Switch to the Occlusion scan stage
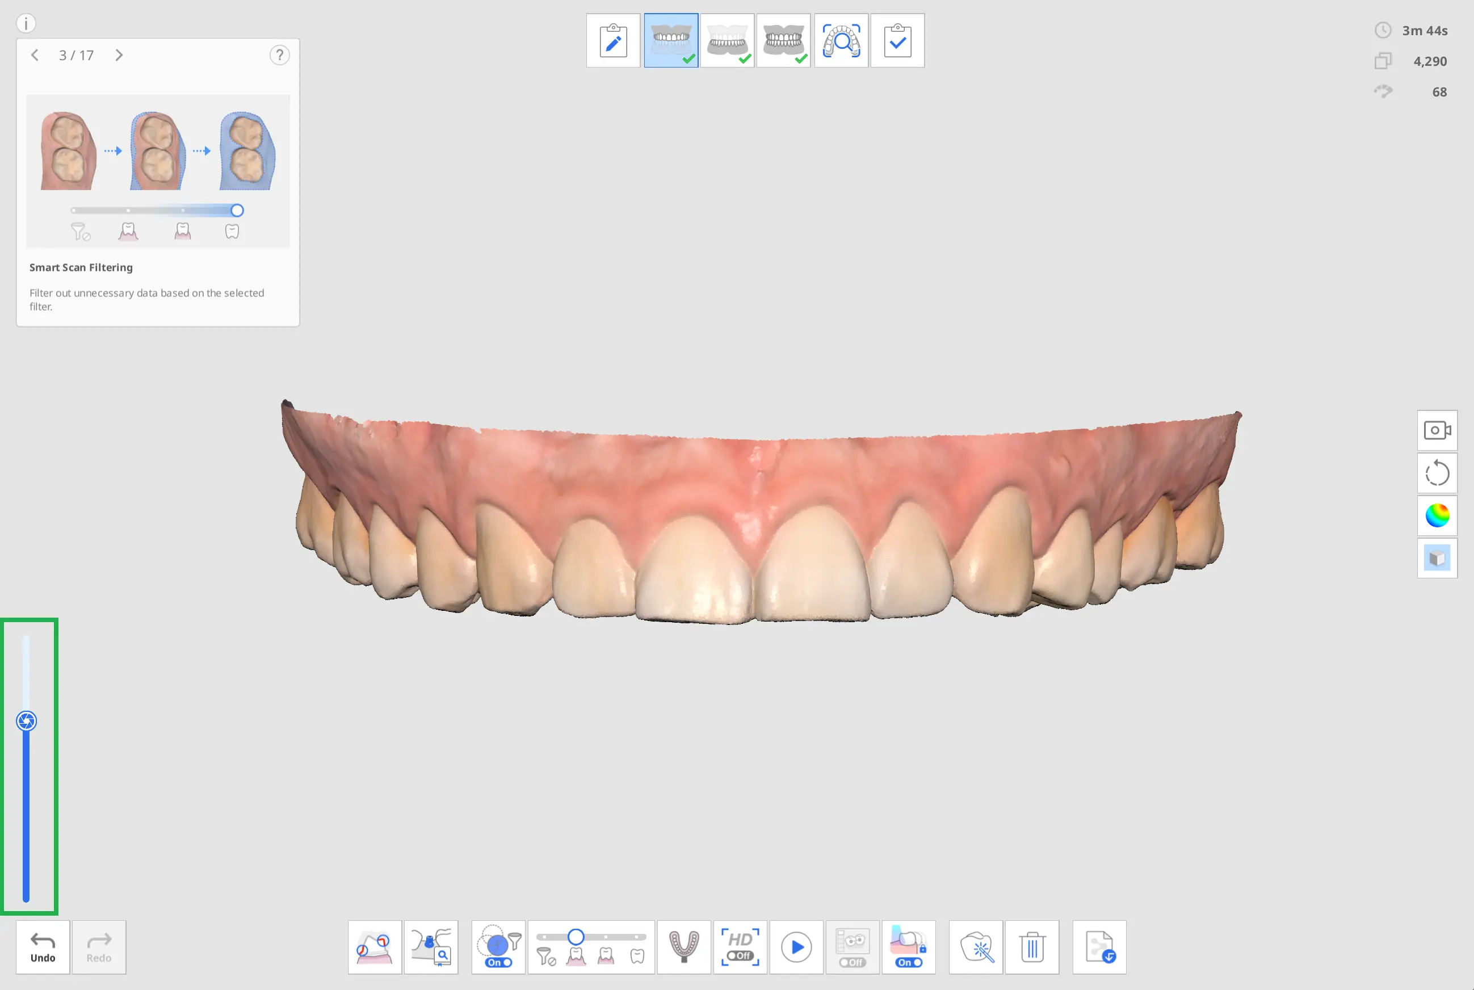 tap(783, 40)
